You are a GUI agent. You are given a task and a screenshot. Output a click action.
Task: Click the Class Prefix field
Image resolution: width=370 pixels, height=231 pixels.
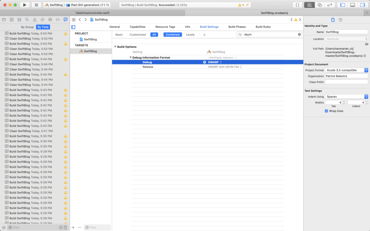pyautogui.click(x=346, y=82)
